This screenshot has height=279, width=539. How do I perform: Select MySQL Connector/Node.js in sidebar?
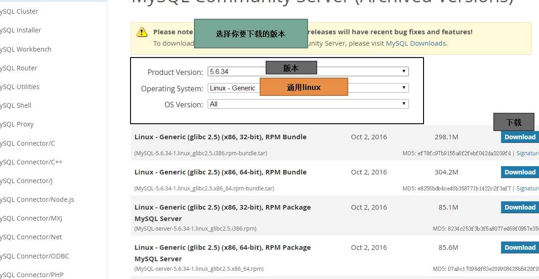[37, 200]
